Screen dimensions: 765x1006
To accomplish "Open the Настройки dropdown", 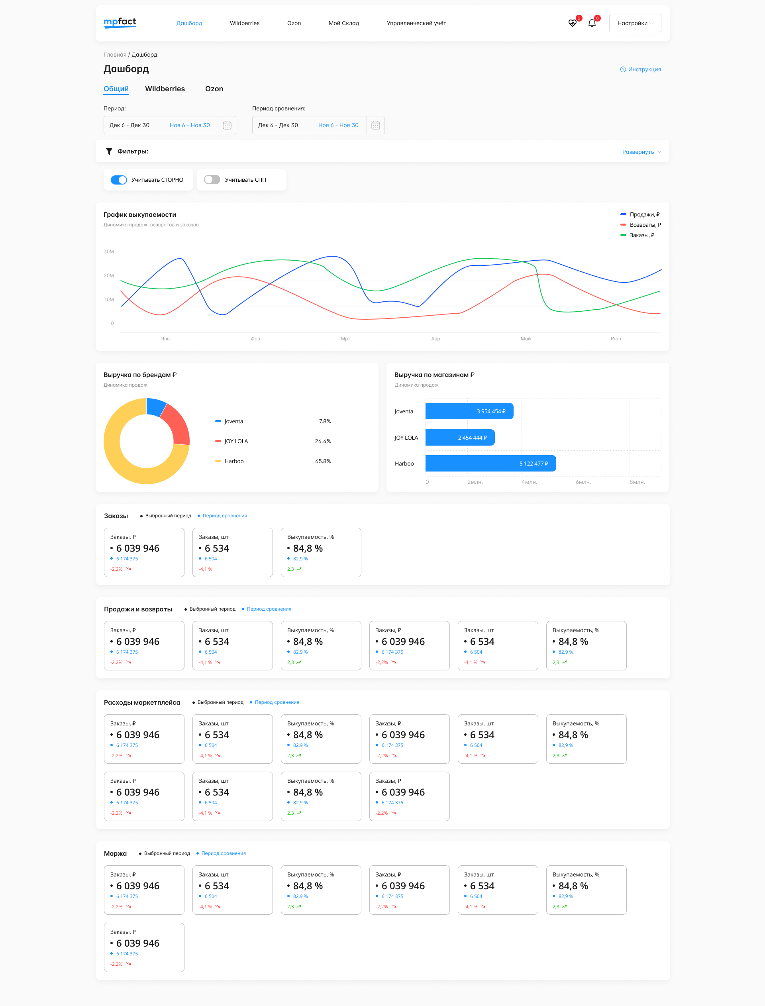I will [635, 23].
